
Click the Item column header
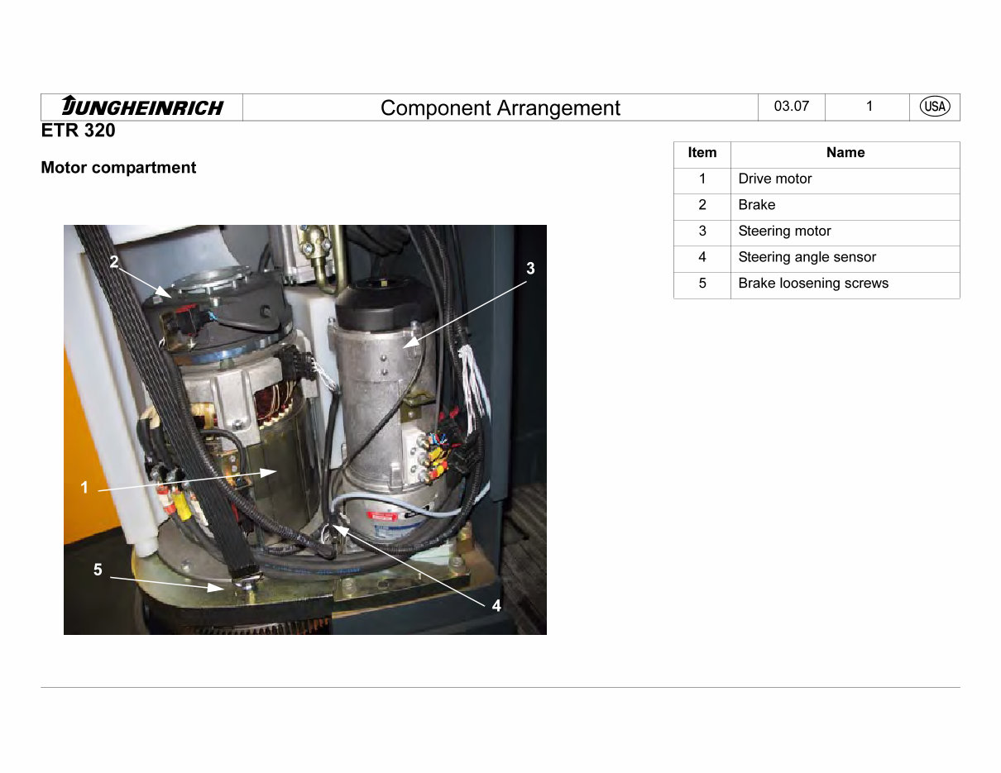click(x=702, y=153)
